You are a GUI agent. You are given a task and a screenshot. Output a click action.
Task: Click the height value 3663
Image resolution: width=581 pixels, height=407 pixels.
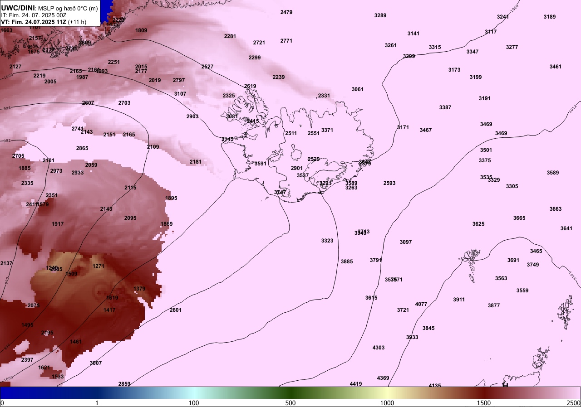(x=556, y=209)
